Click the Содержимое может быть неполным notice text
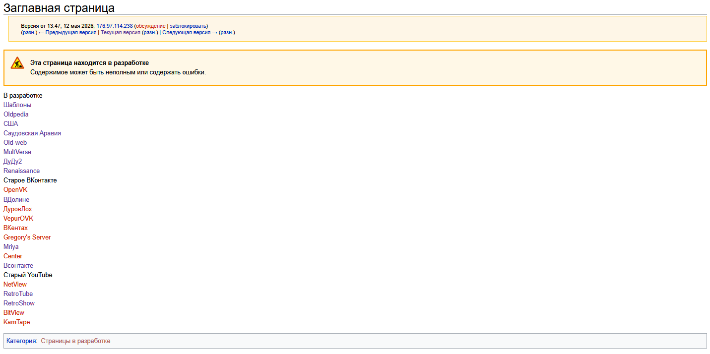 click(x=118, y=72)
